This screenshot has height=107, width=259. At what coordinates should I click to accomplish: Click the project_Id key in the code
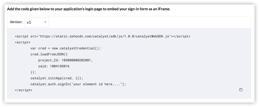click(x=49, y=60)
